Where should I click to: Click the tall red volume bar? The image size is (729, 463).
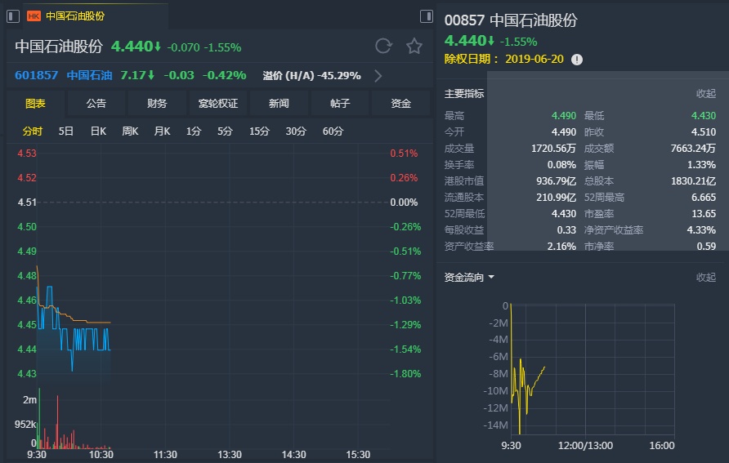pyautogui.click(x=58, y=421)
